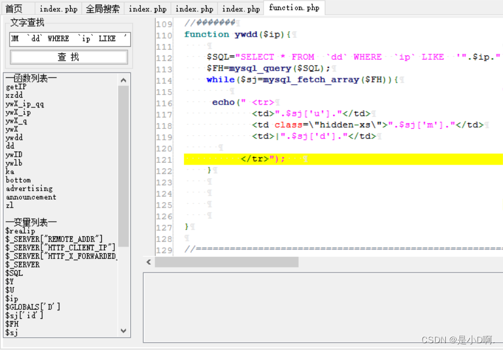This screenshot has width=503, height=350.
Task: Select plain $_SERVER in the variable list
Action: tap(23, 265)
